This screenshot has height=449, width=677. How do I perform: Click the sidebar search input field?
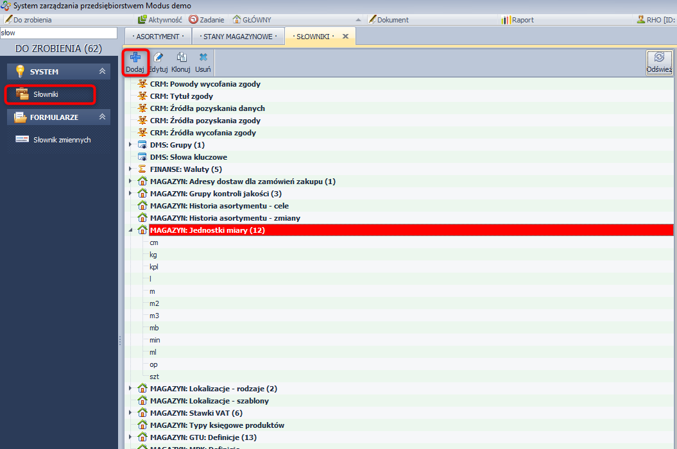58,33
